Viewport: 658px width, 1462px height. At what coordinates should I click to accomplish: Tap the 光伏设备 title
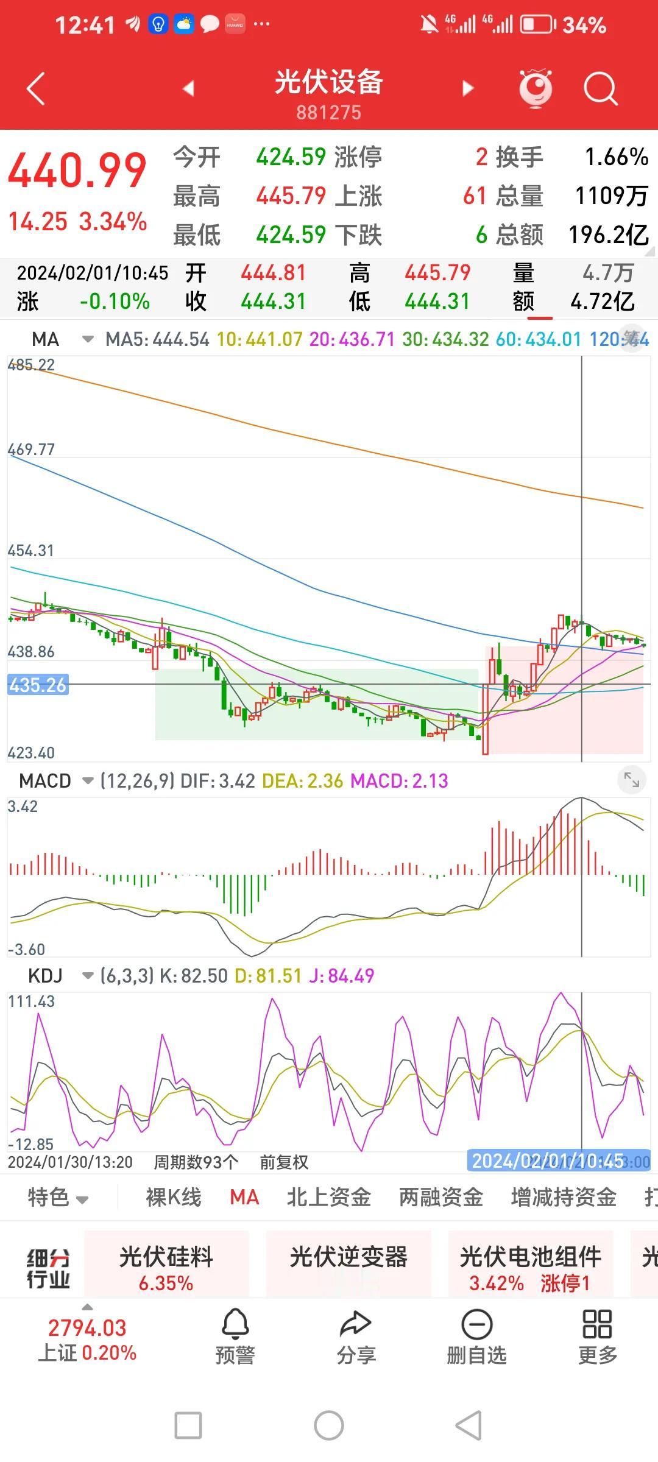click(329, 82)
